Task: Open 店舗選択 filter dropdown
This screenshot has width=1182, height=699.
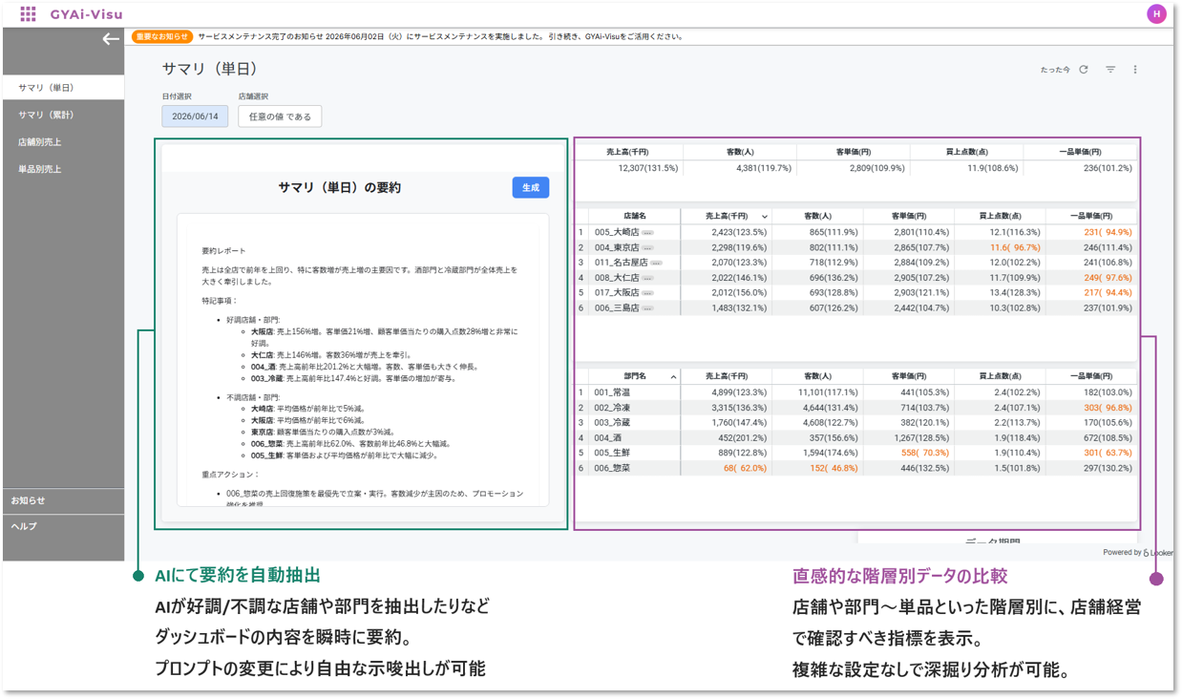Action: tap(280, 116)
